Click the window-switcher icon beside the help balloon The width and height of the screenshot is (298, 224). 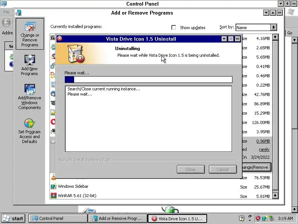pos(250,218)
